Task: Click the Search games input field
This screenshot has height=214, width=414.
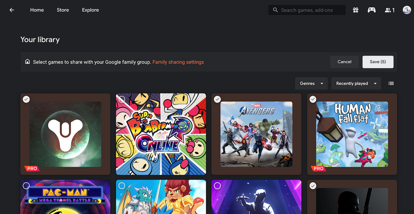Action: click(311, 10)
